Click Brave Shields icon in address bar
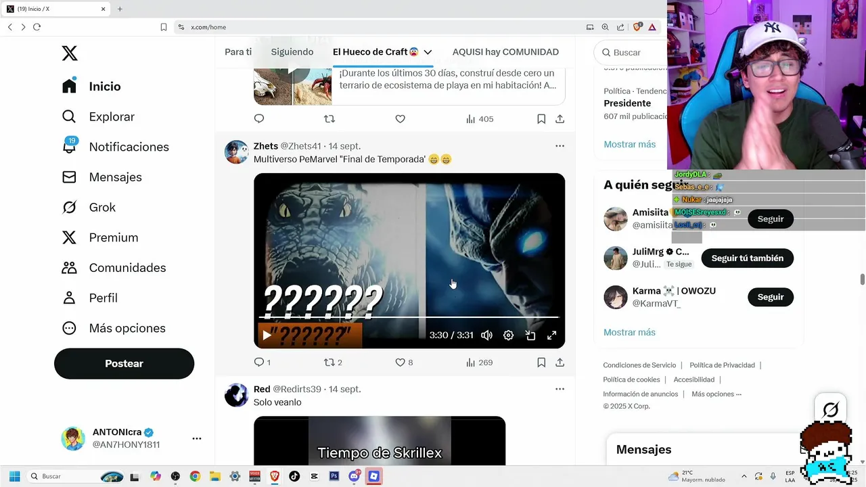 (637, 27)
